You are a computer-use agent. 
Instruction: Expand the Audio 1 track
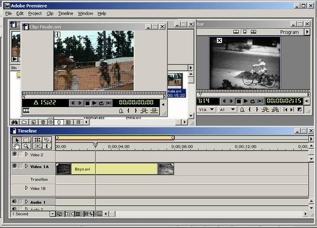click(27, 202)
